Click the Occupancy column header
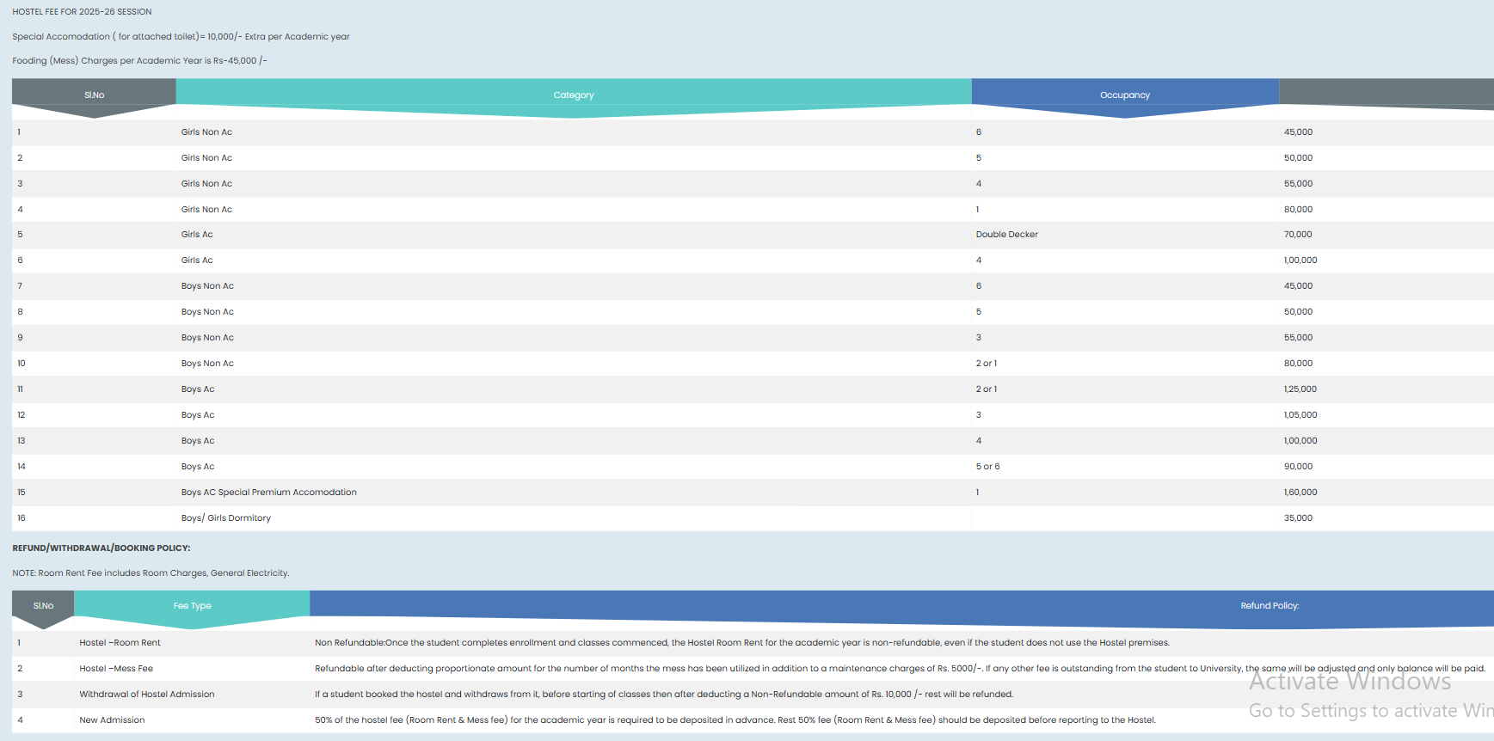The width and height of the screenshot is (1494, 741). click(x=1124, y=95)
